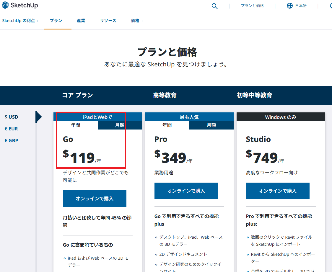Click the 2D デザインドキュメント item
Image resolution: width=332 pixels, height=272 pixels.
183,254
